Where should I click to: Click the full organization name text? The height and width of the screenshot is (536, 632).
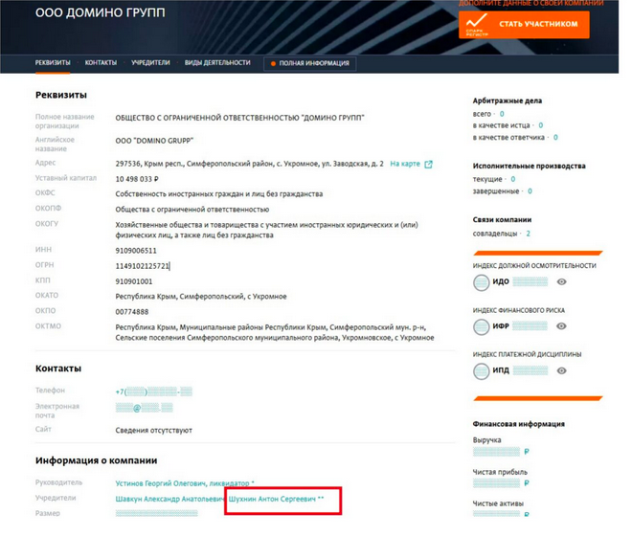(239, 118)
